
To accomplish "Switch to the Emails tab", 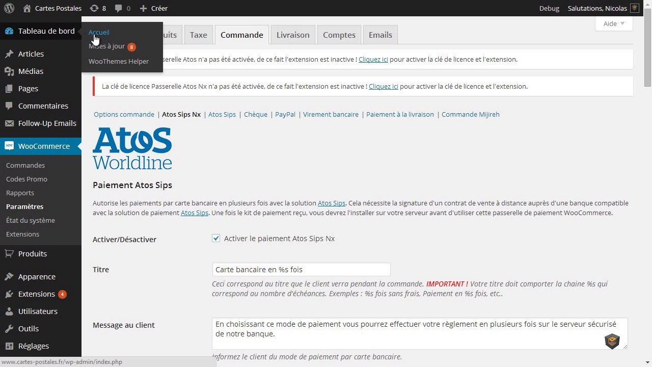I will coord(381,35).
